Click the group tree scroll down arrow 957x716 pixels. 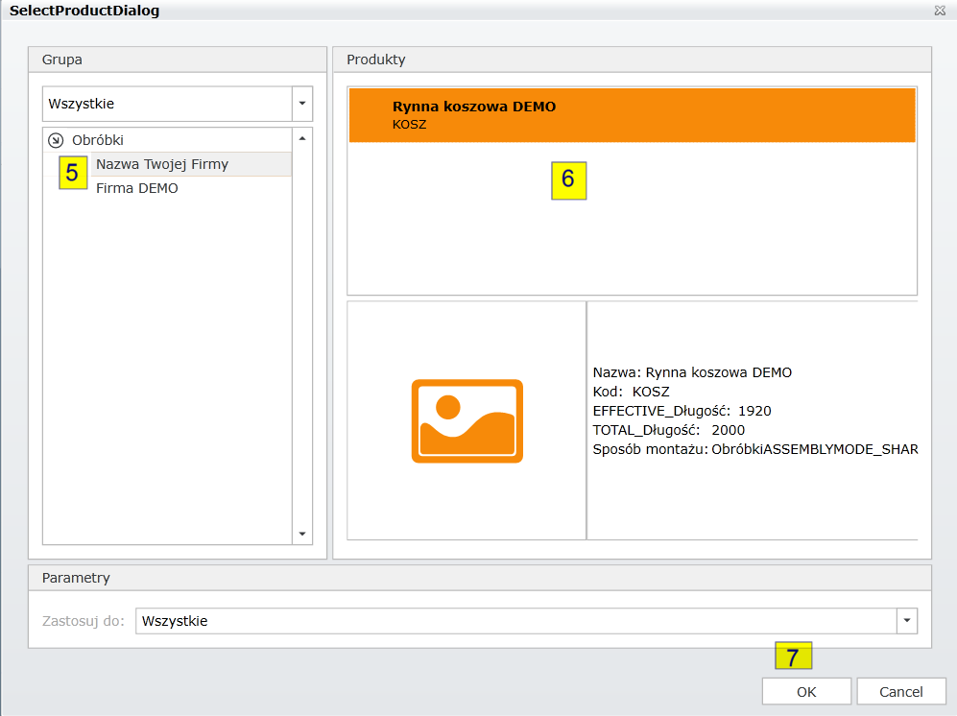click(x=302, y=535)
